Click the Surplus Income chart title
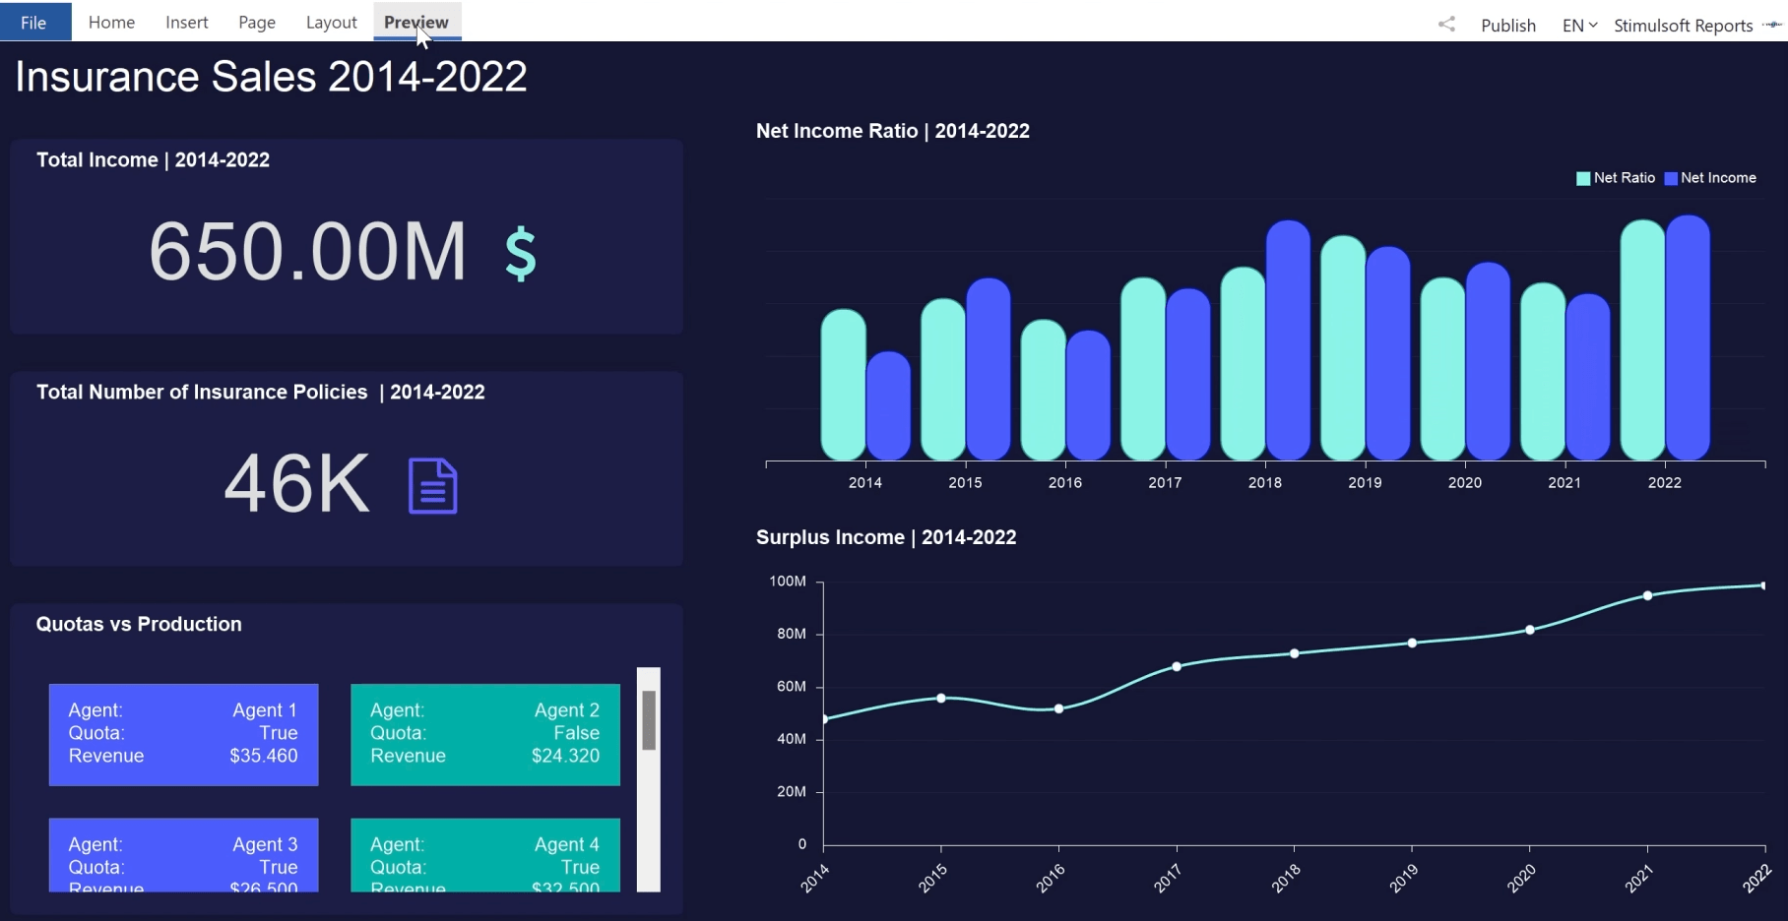 coord(886,537)
